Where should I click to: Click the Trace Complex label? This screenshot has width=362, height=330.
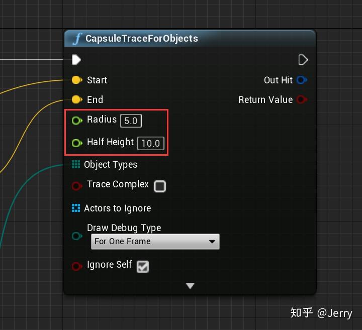tap(118, 184)
